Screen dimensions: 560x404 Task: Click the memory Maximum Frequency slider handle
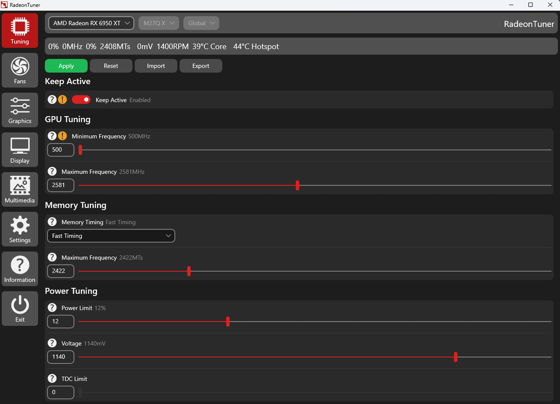189,271
